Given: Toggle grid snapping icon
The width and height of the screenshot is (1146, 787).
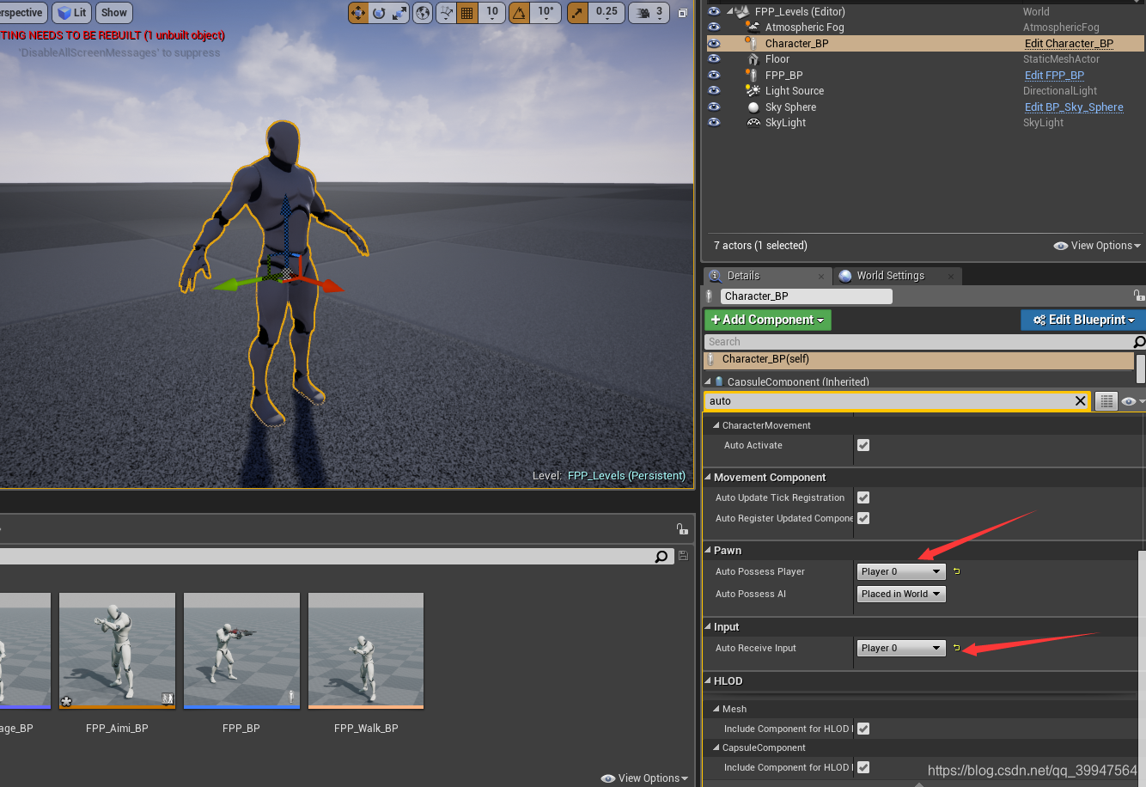Looking at the screenshot, I should click(x=466, y=13).
